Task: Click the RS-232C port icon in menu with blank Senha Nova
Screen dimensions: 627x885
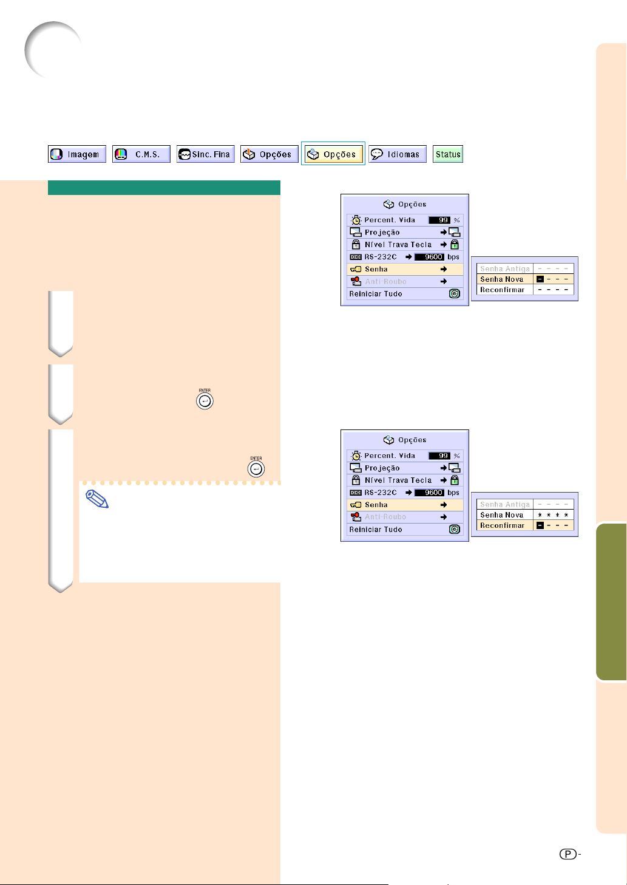Action: [x=356, y=257]
